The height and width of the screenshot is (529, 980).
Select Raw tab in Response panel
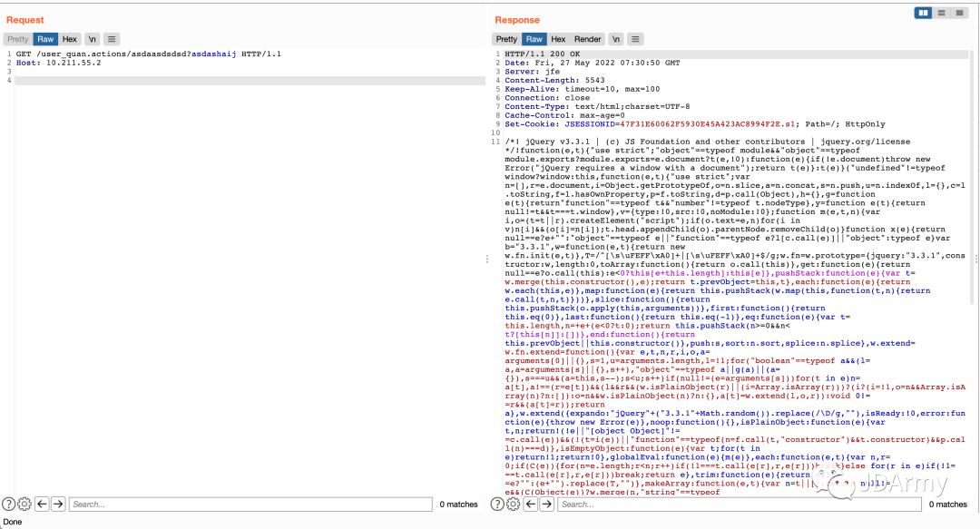coord(534,39)
